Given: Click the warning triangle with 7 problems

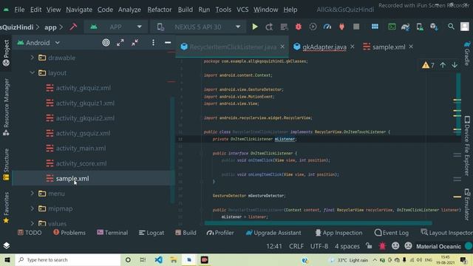Looking at the screenshot, I should point(429,65).
